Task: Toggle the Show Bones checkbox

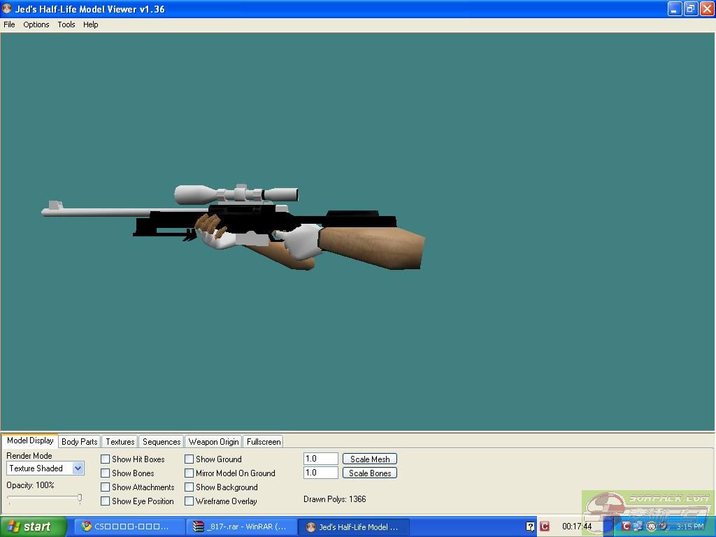Action: tap(106, 473)
